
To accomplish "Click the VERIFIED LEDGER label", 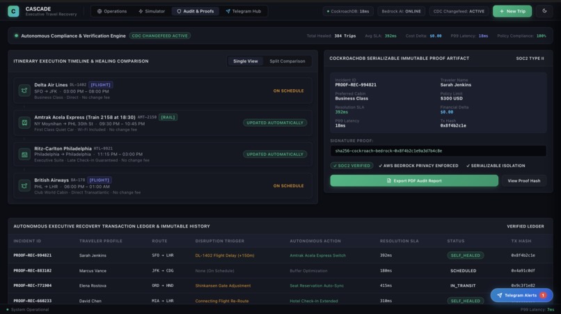I will tap(526, 226).
